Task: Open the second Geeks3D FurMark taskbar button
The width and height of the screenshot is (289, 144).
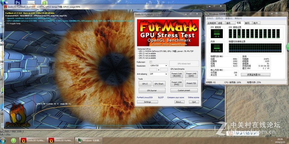Action: (x=60, y=140)
